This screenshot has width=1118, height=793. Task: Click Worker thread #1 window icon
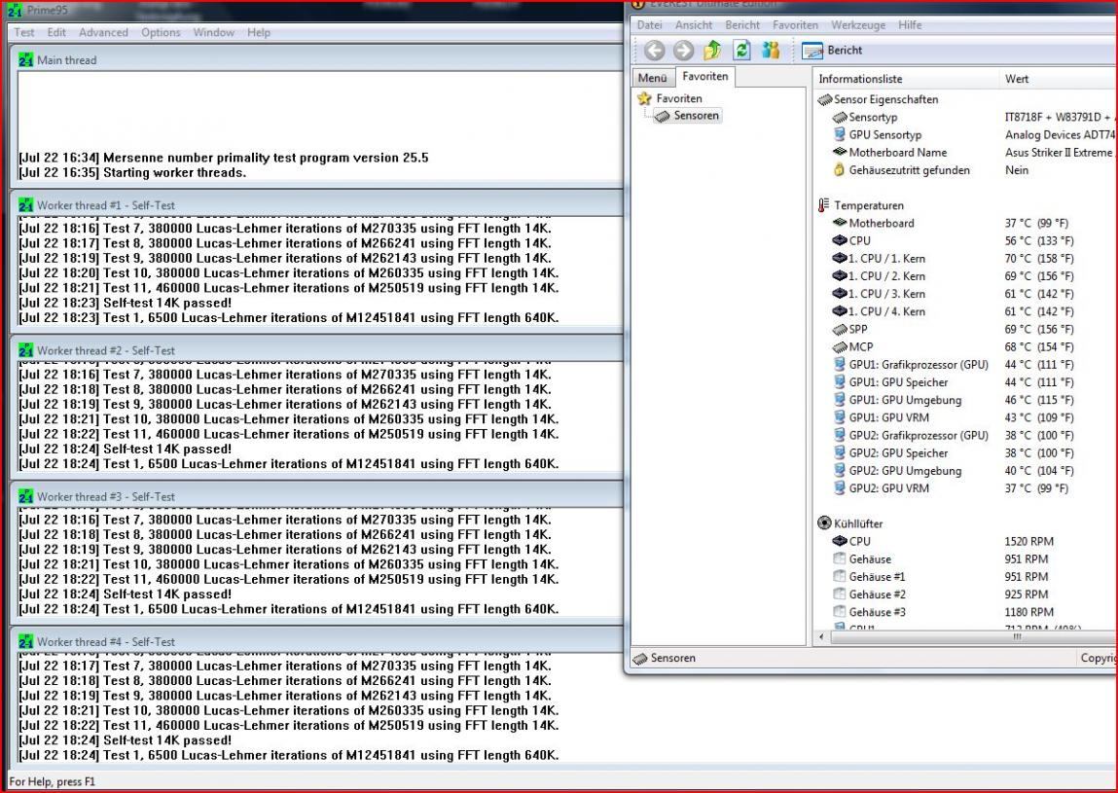coord(26,205)
